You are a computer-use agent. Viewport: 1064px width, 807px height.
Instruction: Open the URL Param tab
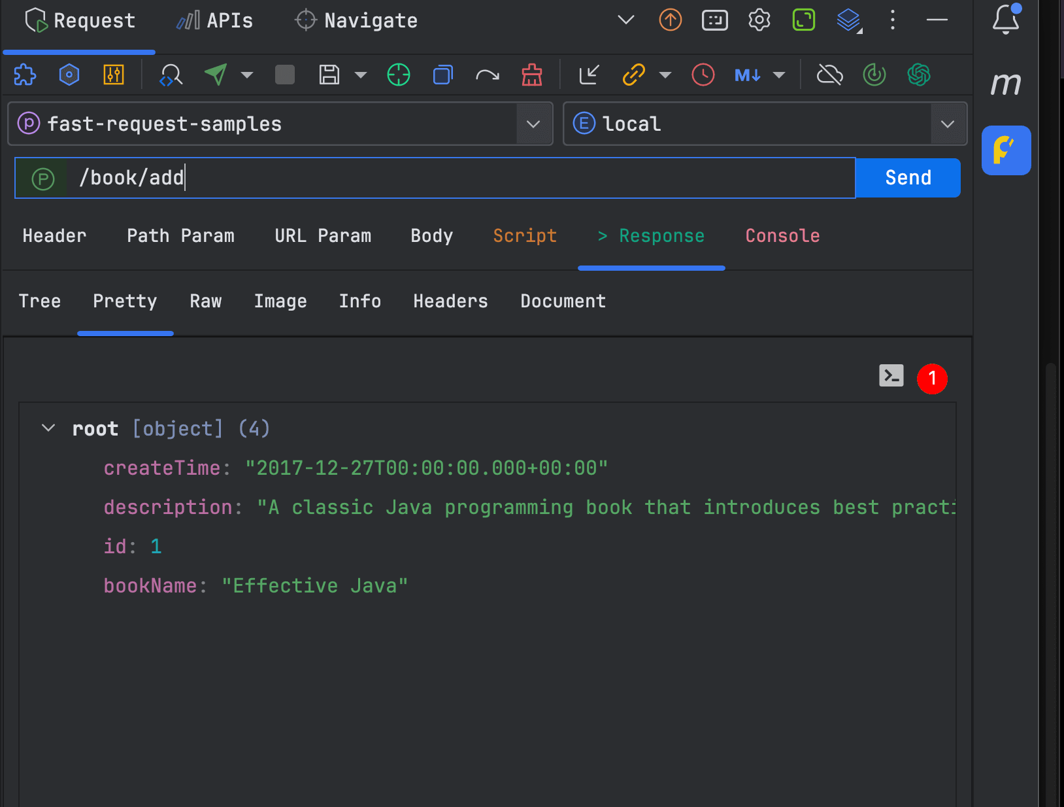pos(323,236)
